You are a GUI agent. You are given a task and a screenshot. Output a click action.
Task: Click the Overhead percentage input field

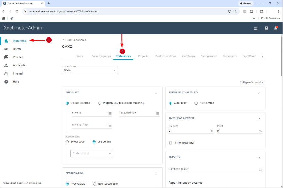(189, 131)
